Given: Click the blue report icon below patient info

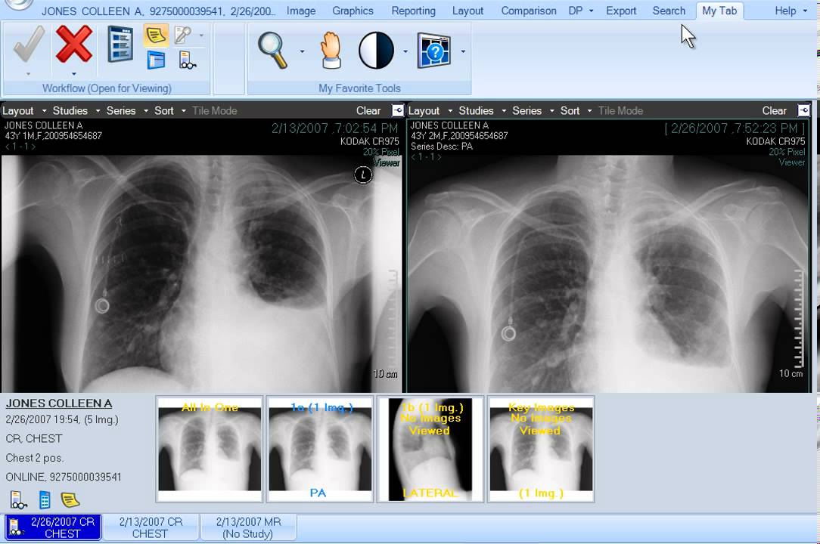Looking at the screenshot, I should [x=45, y=500].
